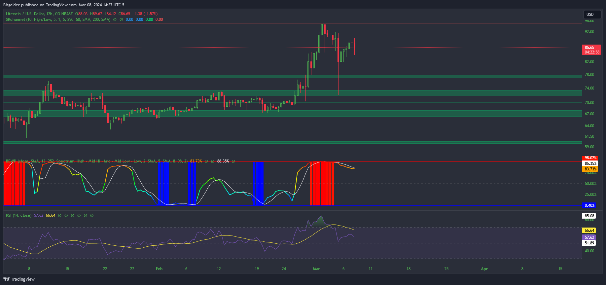The width and height of the screenshot is (606, 285).
Task: Click the open price O88.03
Action: point(82,14)
